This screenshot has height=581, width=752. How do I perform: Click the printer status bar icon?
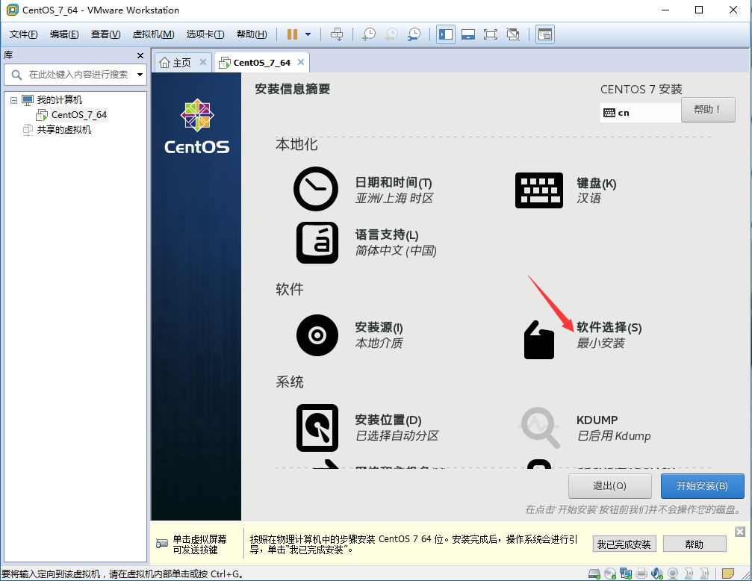click(641, 574)
